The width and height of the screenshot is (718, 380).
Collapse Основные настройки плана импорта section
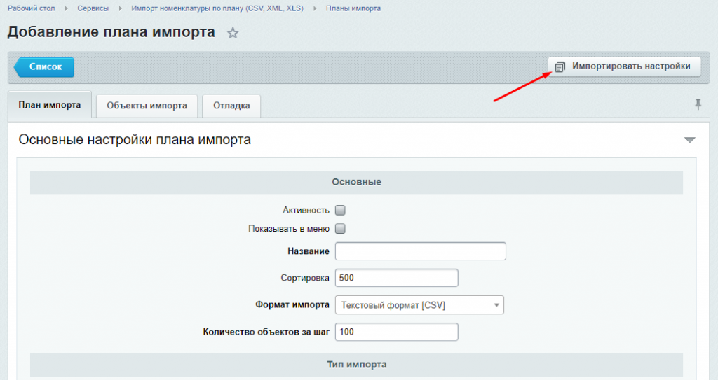coord(690,140)
